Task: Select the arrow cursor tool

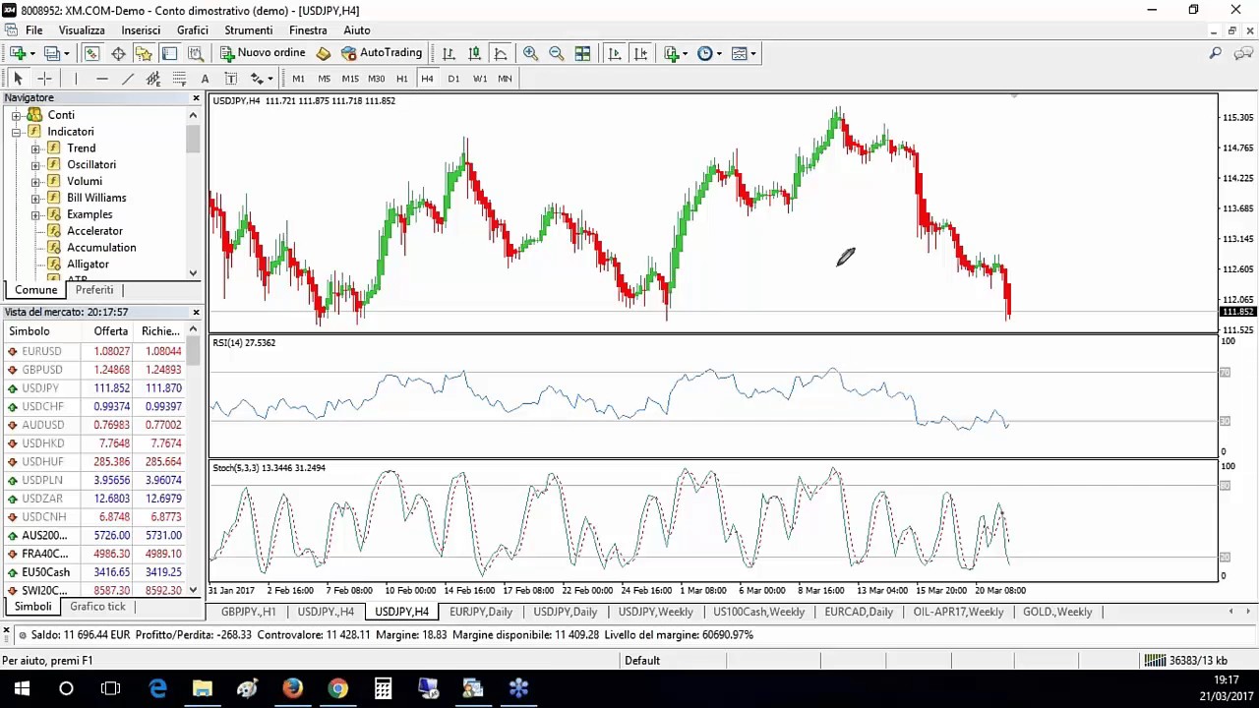Action: 18,79
